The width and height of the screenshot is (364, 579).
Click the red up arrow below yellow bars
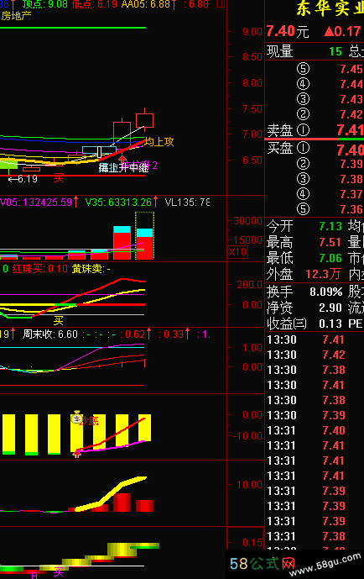[x=76, y=454]
